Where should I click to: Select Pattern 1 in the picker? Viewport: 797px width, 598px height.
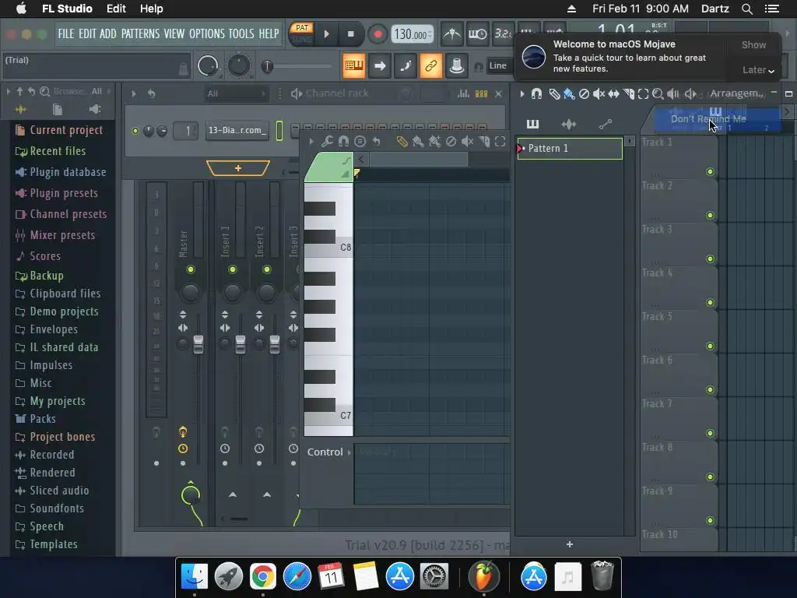click(x=569, y=149)
